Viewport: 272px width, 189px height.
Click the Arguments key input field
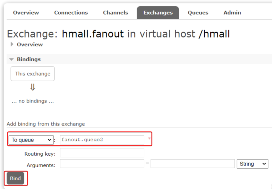click(102, 164)
